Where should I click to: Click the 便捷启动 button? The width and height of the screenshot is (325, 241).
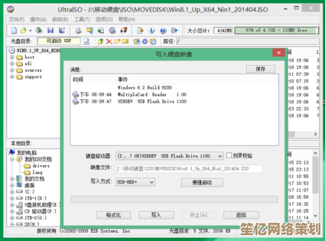point(202,183)
